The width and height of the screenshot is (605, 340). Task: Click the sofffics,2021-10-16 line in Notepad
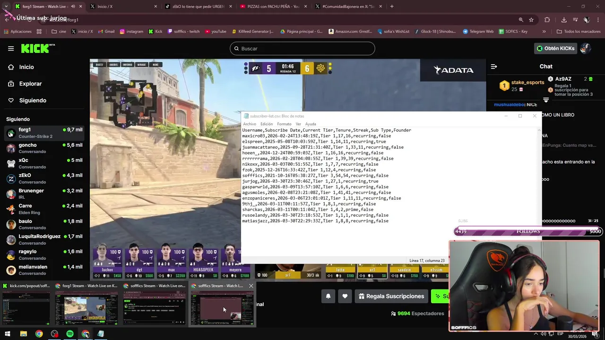tap(315, 176)
